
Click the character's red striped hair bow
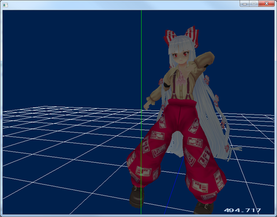pyautogui.click(x=181, y=36)
